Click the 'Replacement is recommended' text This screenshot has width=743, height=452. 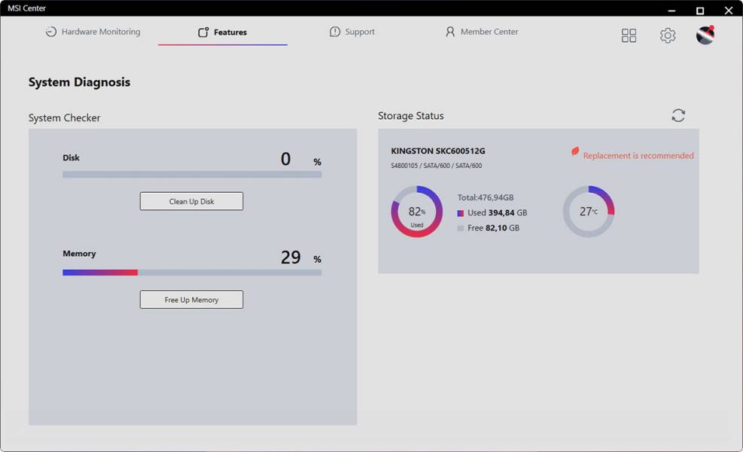638,156
